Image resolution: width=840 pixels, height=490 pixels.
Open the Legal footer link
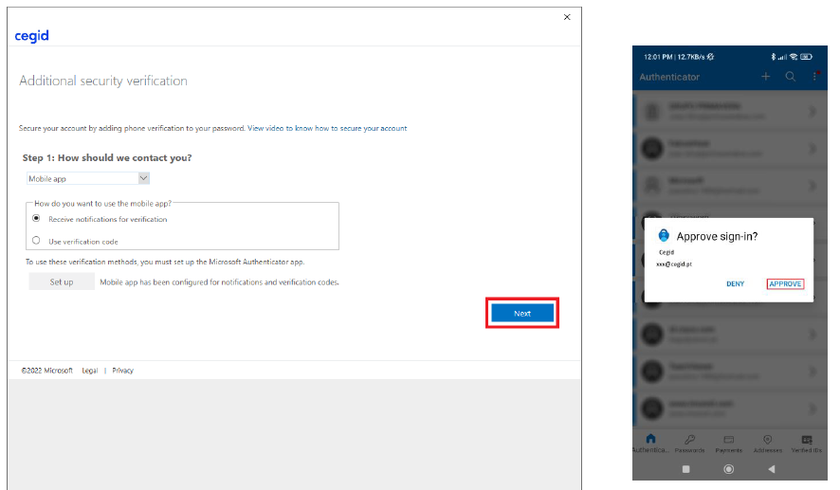(89, 371)
